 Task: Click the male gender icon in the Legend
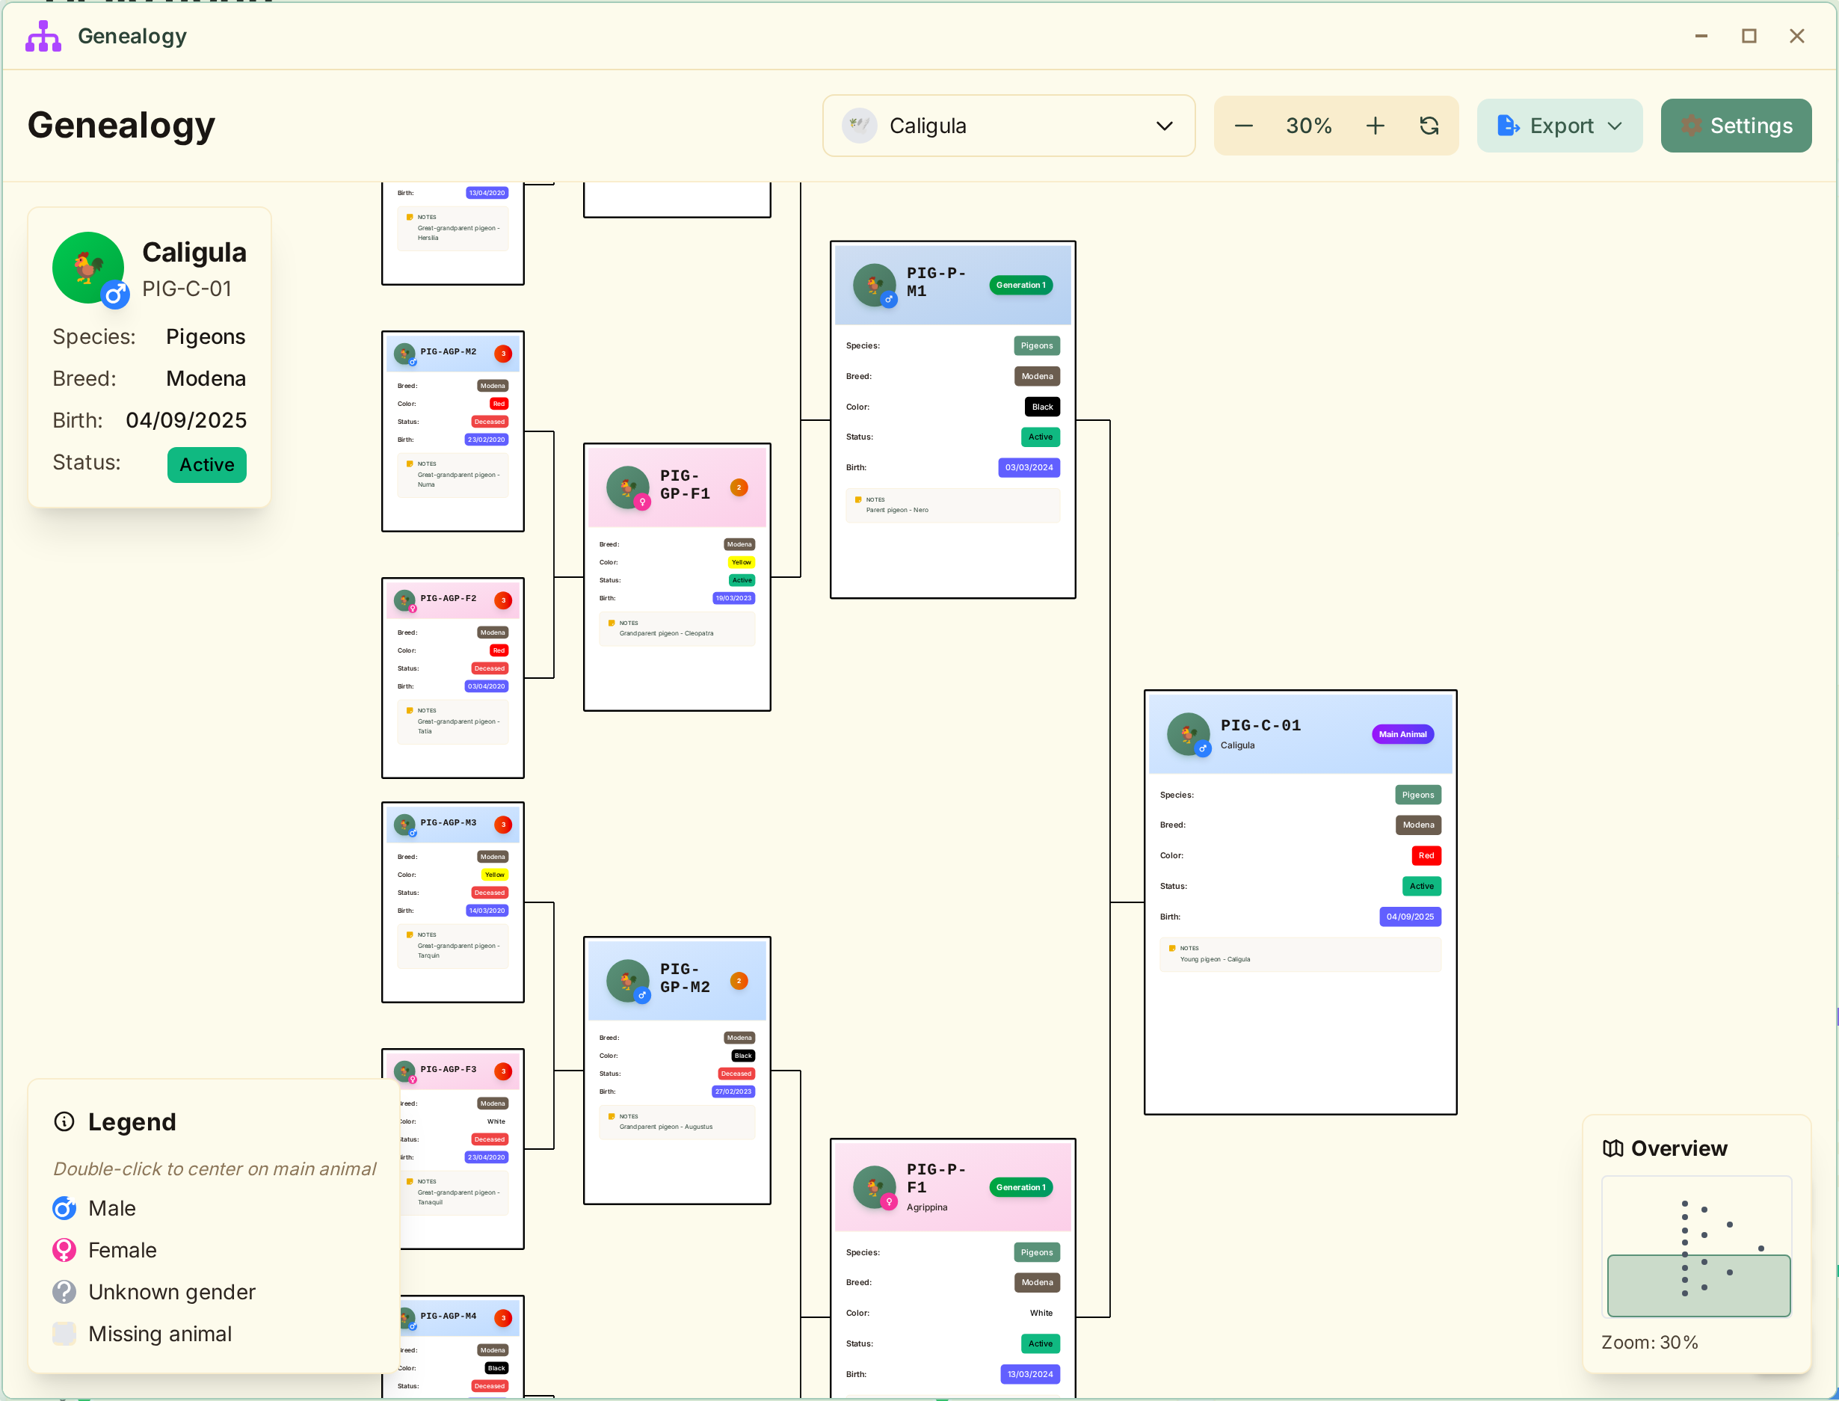[x=64, y=1207]
